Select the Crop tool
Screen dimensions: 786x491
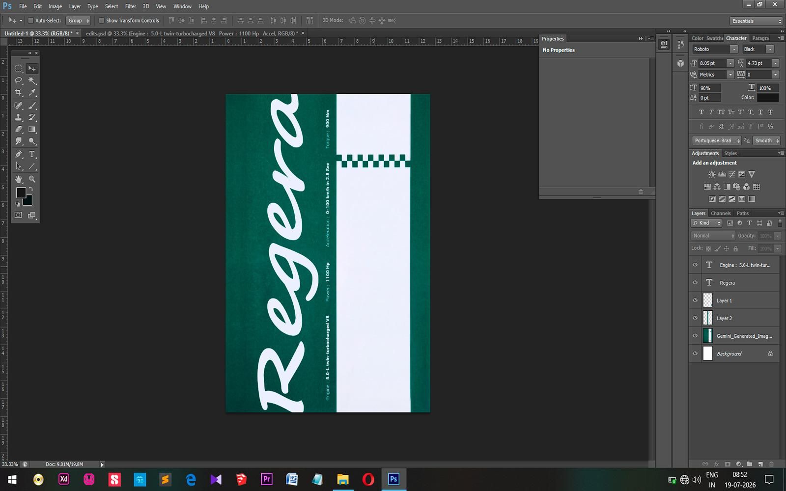(19, 92)
